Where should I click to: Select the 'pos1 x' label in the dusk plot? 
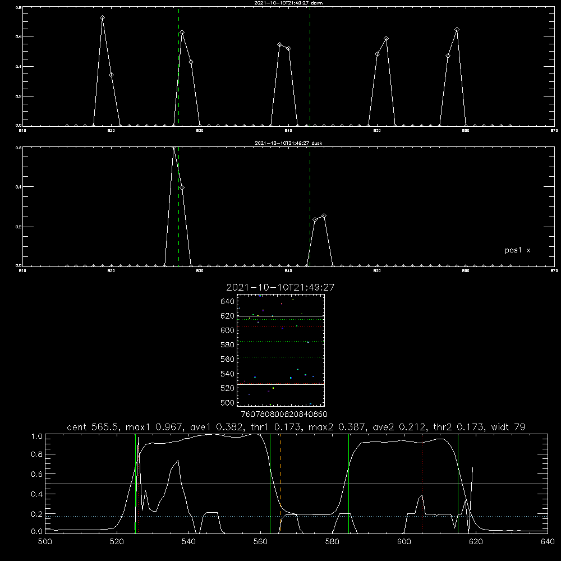[517, 250]
